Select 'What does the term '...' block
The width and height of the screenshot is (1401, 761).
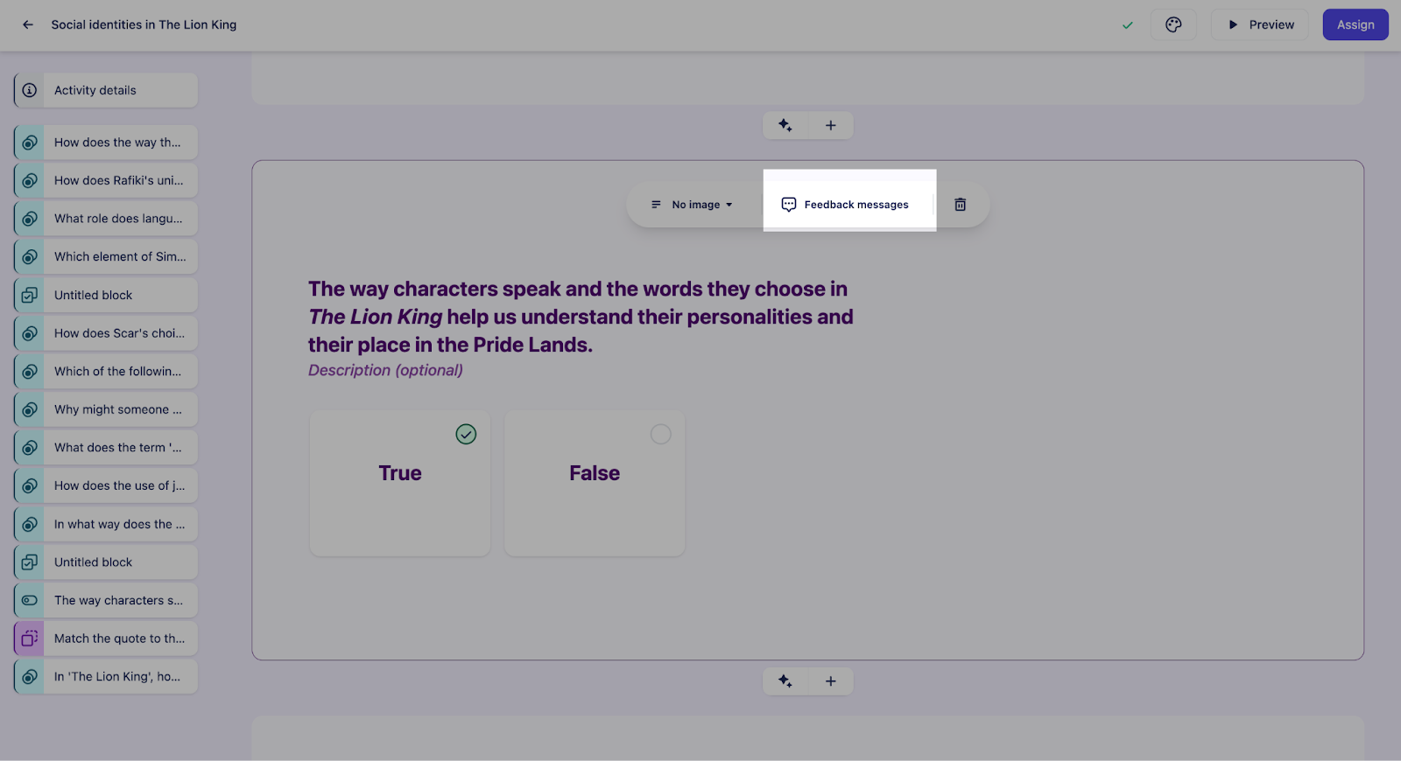pyautogui.click(x=106, y=448)
